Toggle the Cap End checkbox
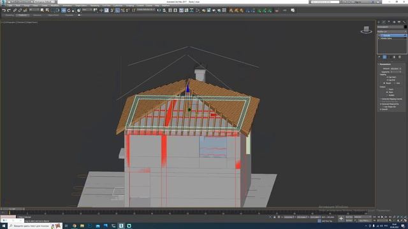This screenshot has width=408, height=229. tap(387, 80)
